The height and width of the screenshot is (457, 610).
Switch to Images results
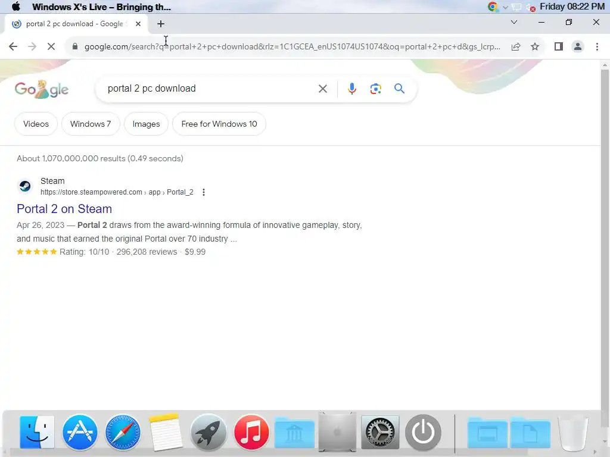click(x=147, y=124)
